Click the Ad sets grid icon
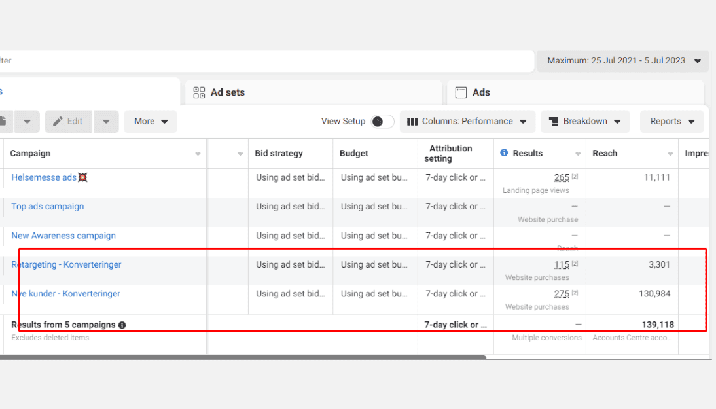 click(200, 93)
